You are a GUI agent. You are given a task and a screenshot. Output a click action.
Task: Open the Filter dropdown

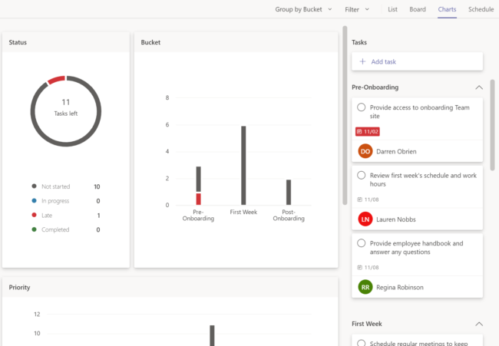point(357,9)
